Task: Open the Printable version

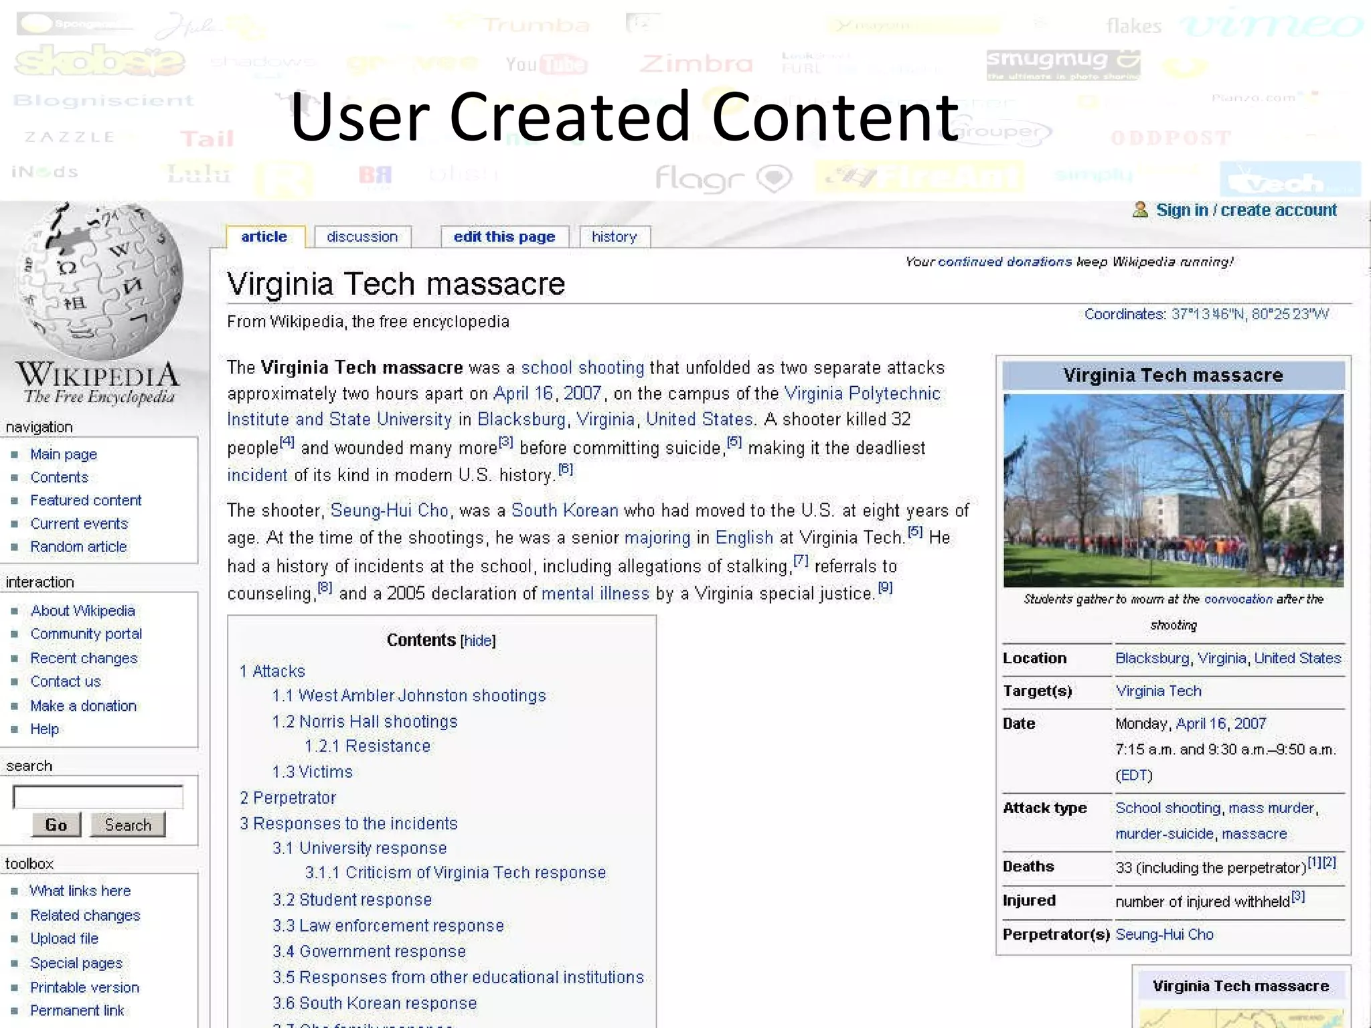Action: [x=84, y=987]
